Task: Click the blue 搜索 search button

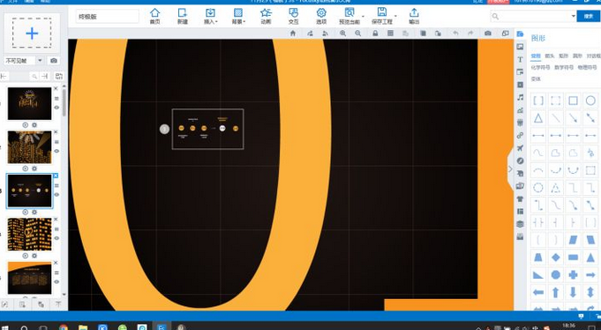Action: (589, 16)
